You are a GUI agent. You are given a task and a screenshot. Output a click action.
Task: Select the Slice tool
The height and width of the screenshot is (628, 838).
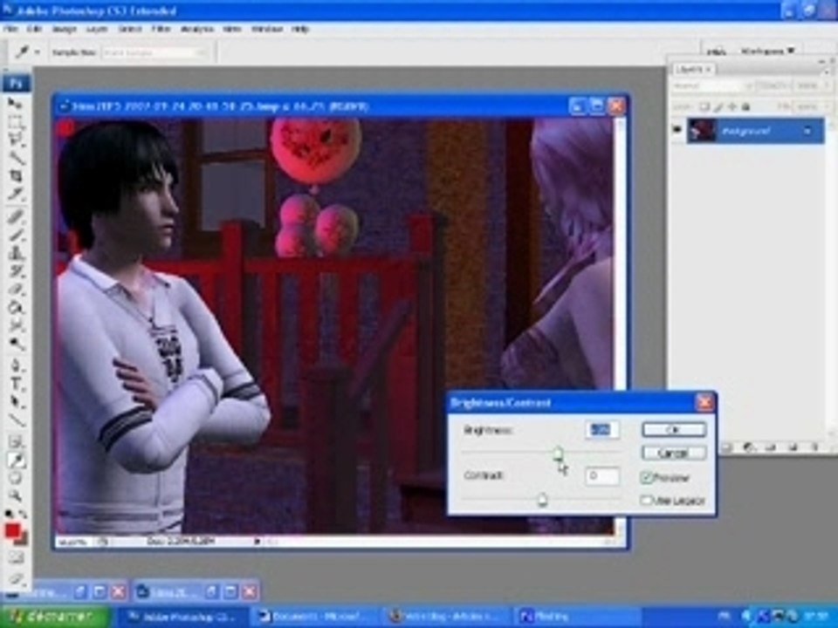pos(16,195)
